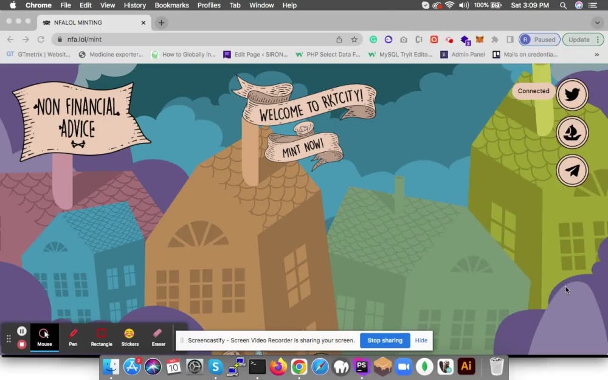The width and height of the screenshot is (608, 380).
Task: Open the View menu
Action: (x=108, y=5)
